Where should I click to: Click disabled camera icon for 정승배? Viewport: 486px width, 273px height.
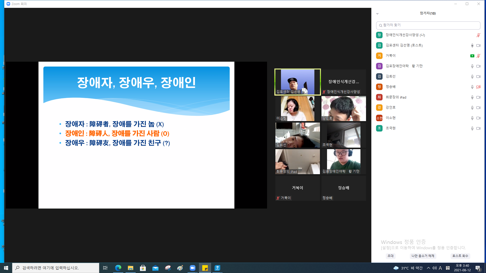tap(478, 87)
